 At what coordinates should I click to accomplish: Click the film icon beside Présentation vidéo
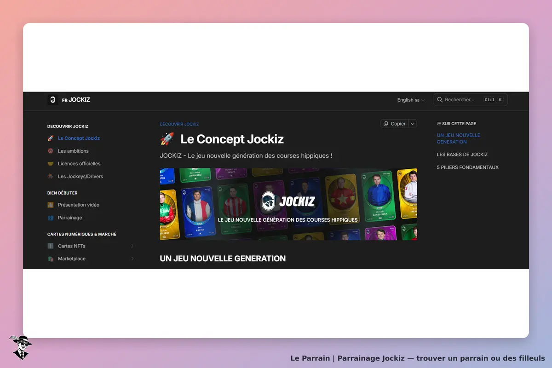(x=51, y=205)
